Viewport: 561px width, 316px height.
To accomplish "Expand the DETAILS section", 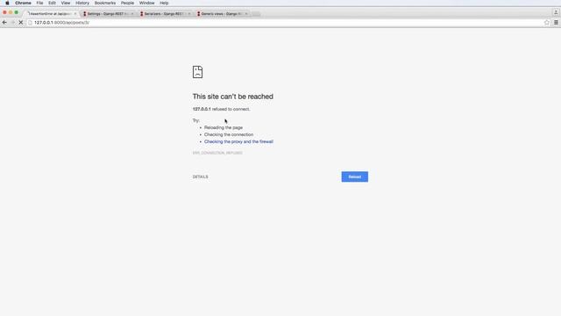I will [x=201, y=176].
